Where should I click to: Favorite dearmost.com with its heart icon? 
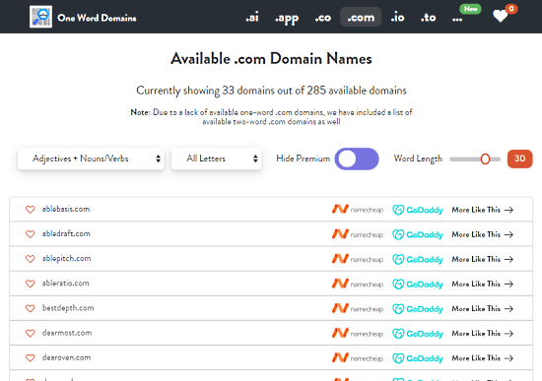(31, 334)
